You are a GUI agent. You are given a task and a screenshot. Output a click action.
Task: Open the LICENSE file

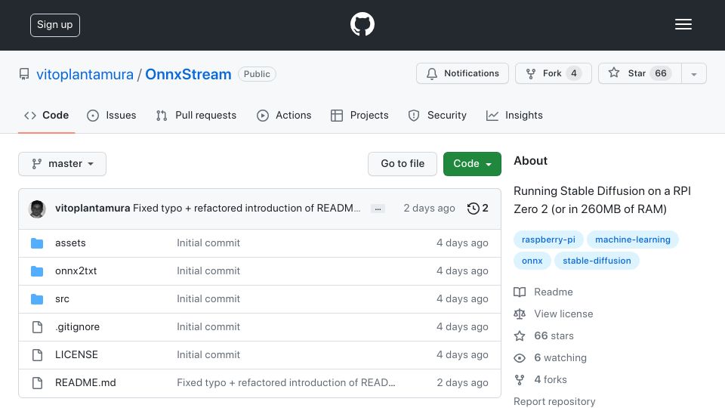click(76, 355)
